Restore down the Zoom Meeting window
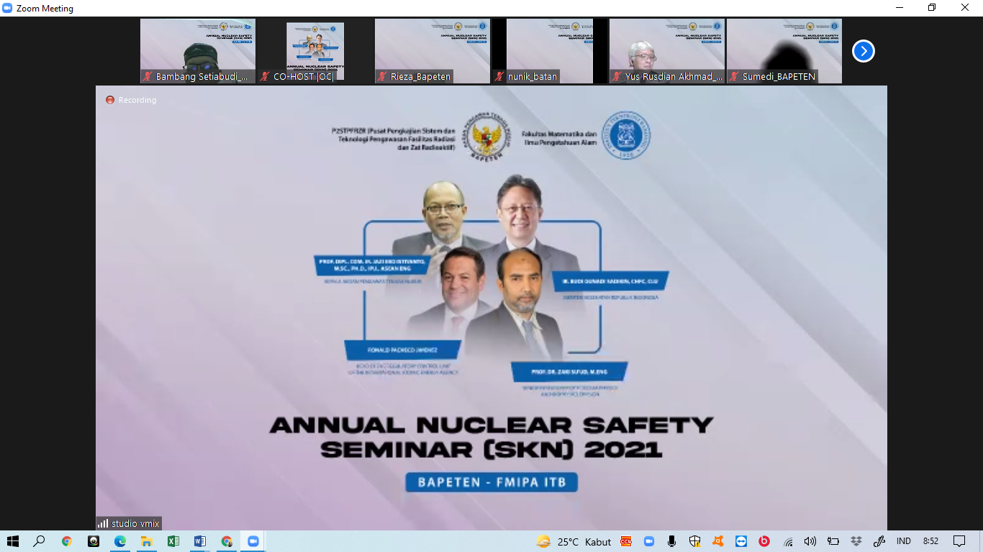The image size is (983, 552). [932, 8]
